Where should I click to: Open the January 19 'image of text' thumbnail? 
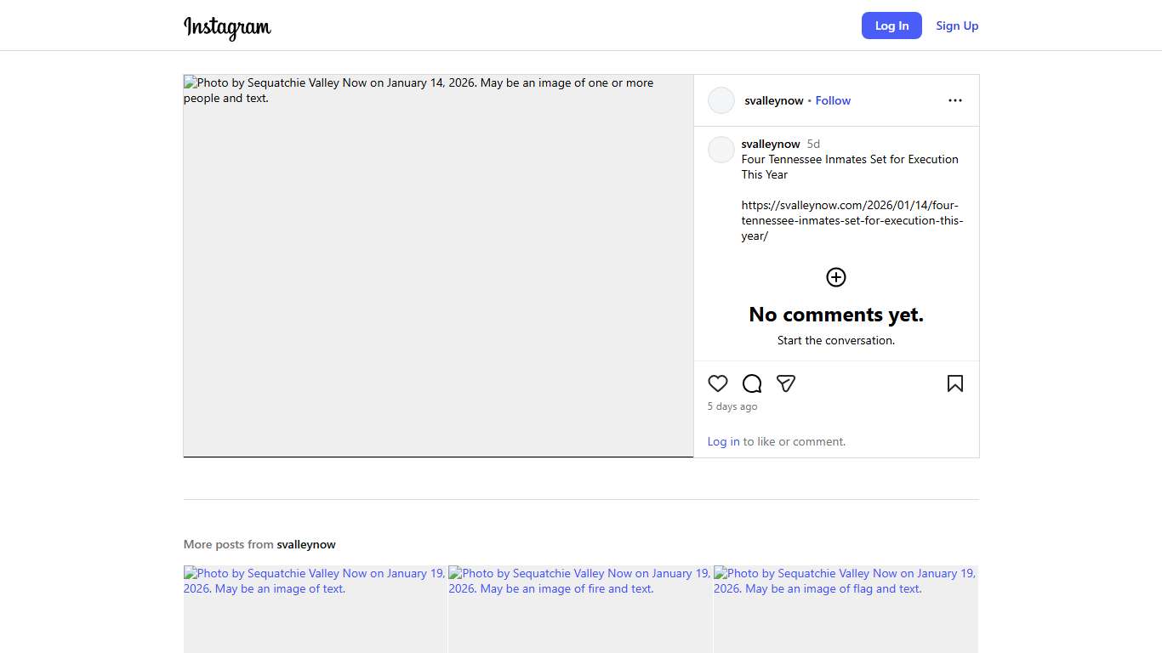click(315, 609)
